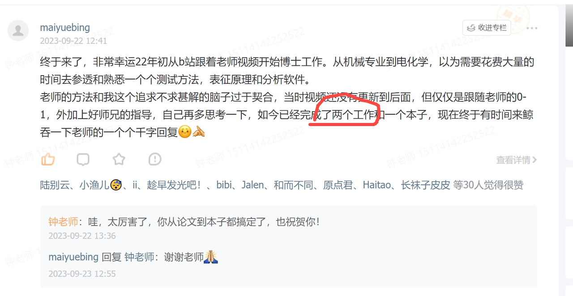This screenshot has width=573, height=296.
Task: Report post using exclamation circle icon
Action: point(155,159)
